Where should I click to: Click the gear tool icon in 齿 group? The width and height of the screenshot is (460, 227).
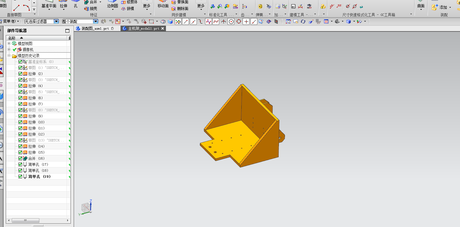(244, 6)
